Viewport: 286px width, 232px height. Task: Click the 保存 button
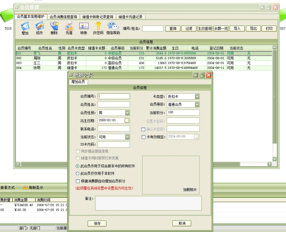click(97, 223)
